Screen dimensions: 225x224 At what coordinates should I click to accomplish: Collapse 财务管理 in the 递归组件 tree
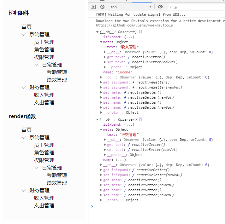pos(24,87)
